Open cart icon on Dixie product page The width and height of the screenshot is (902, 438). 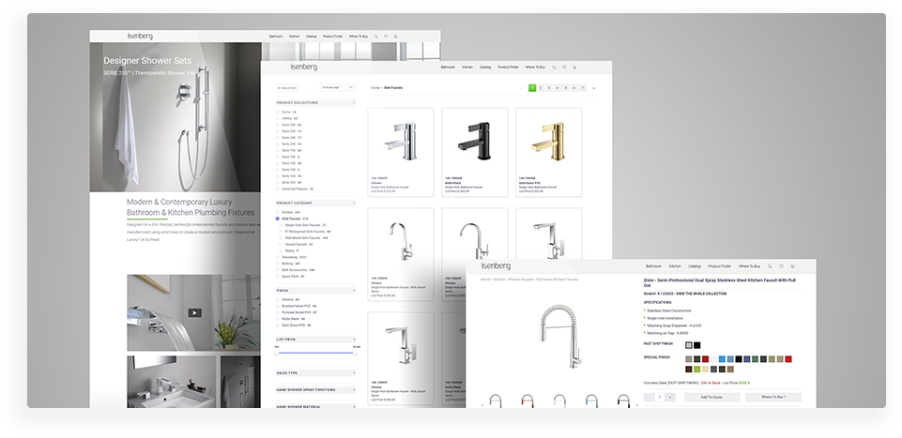click(x=792, y=266)
